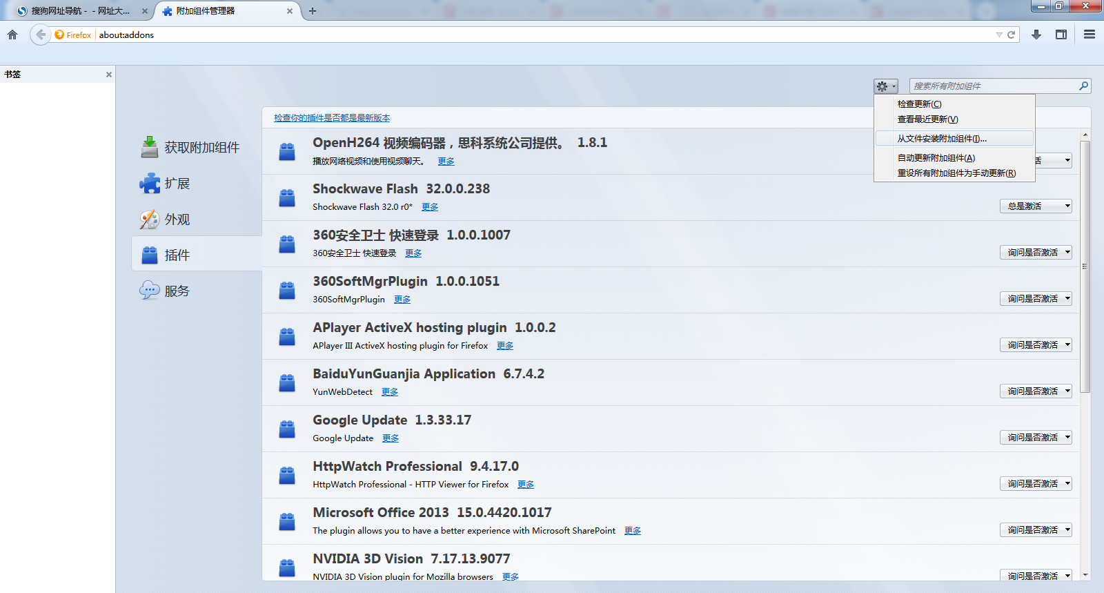This screenshot has width=1104, height=593.
Task: Open Shockwave Flash 总是激活 dropdown
Action: tap(1036, 206)
